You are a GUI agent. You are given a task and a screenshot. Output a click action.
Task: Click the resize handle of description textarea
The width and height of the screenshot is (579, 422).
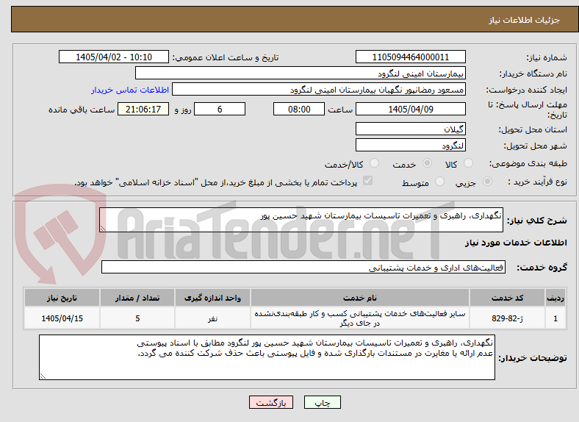tap(103, 229)
